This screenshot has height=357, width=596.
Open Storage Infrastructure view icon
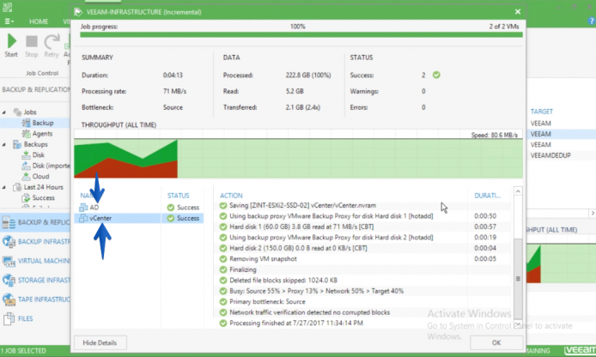click(x=9, y=281)
